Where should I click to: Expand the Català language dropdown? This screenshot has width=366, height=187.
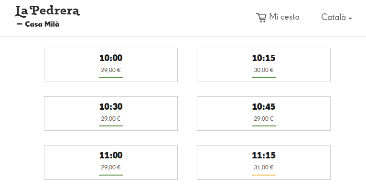336,17
